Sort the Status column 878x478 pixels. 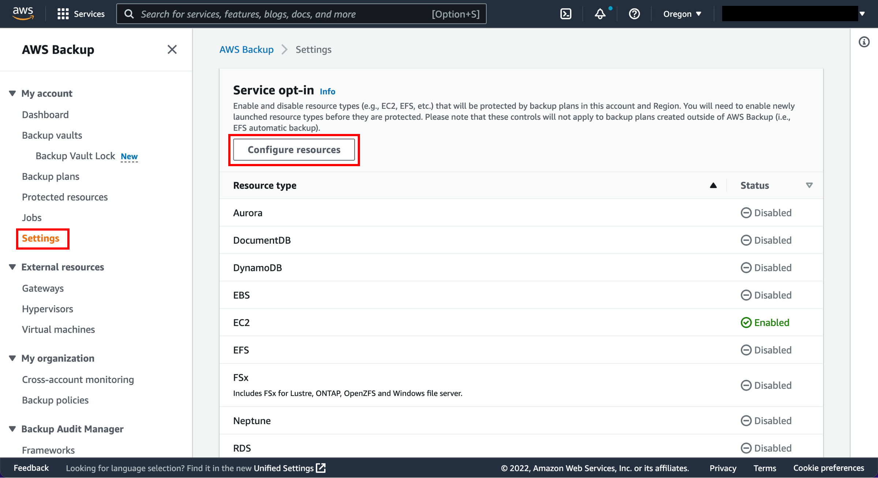click(x=809, y=186)
